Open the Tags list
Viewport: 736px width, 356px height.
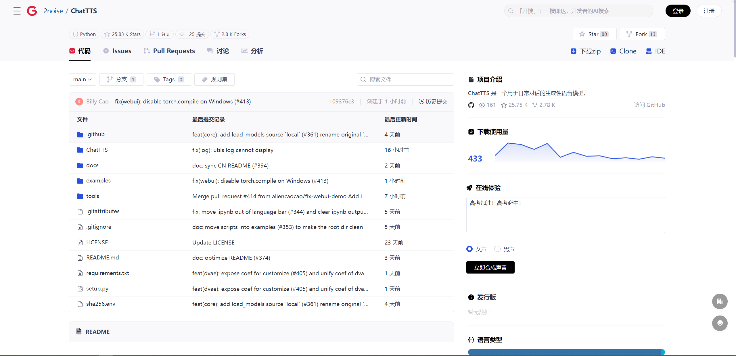pyautogui.click(x=169, y=80)
